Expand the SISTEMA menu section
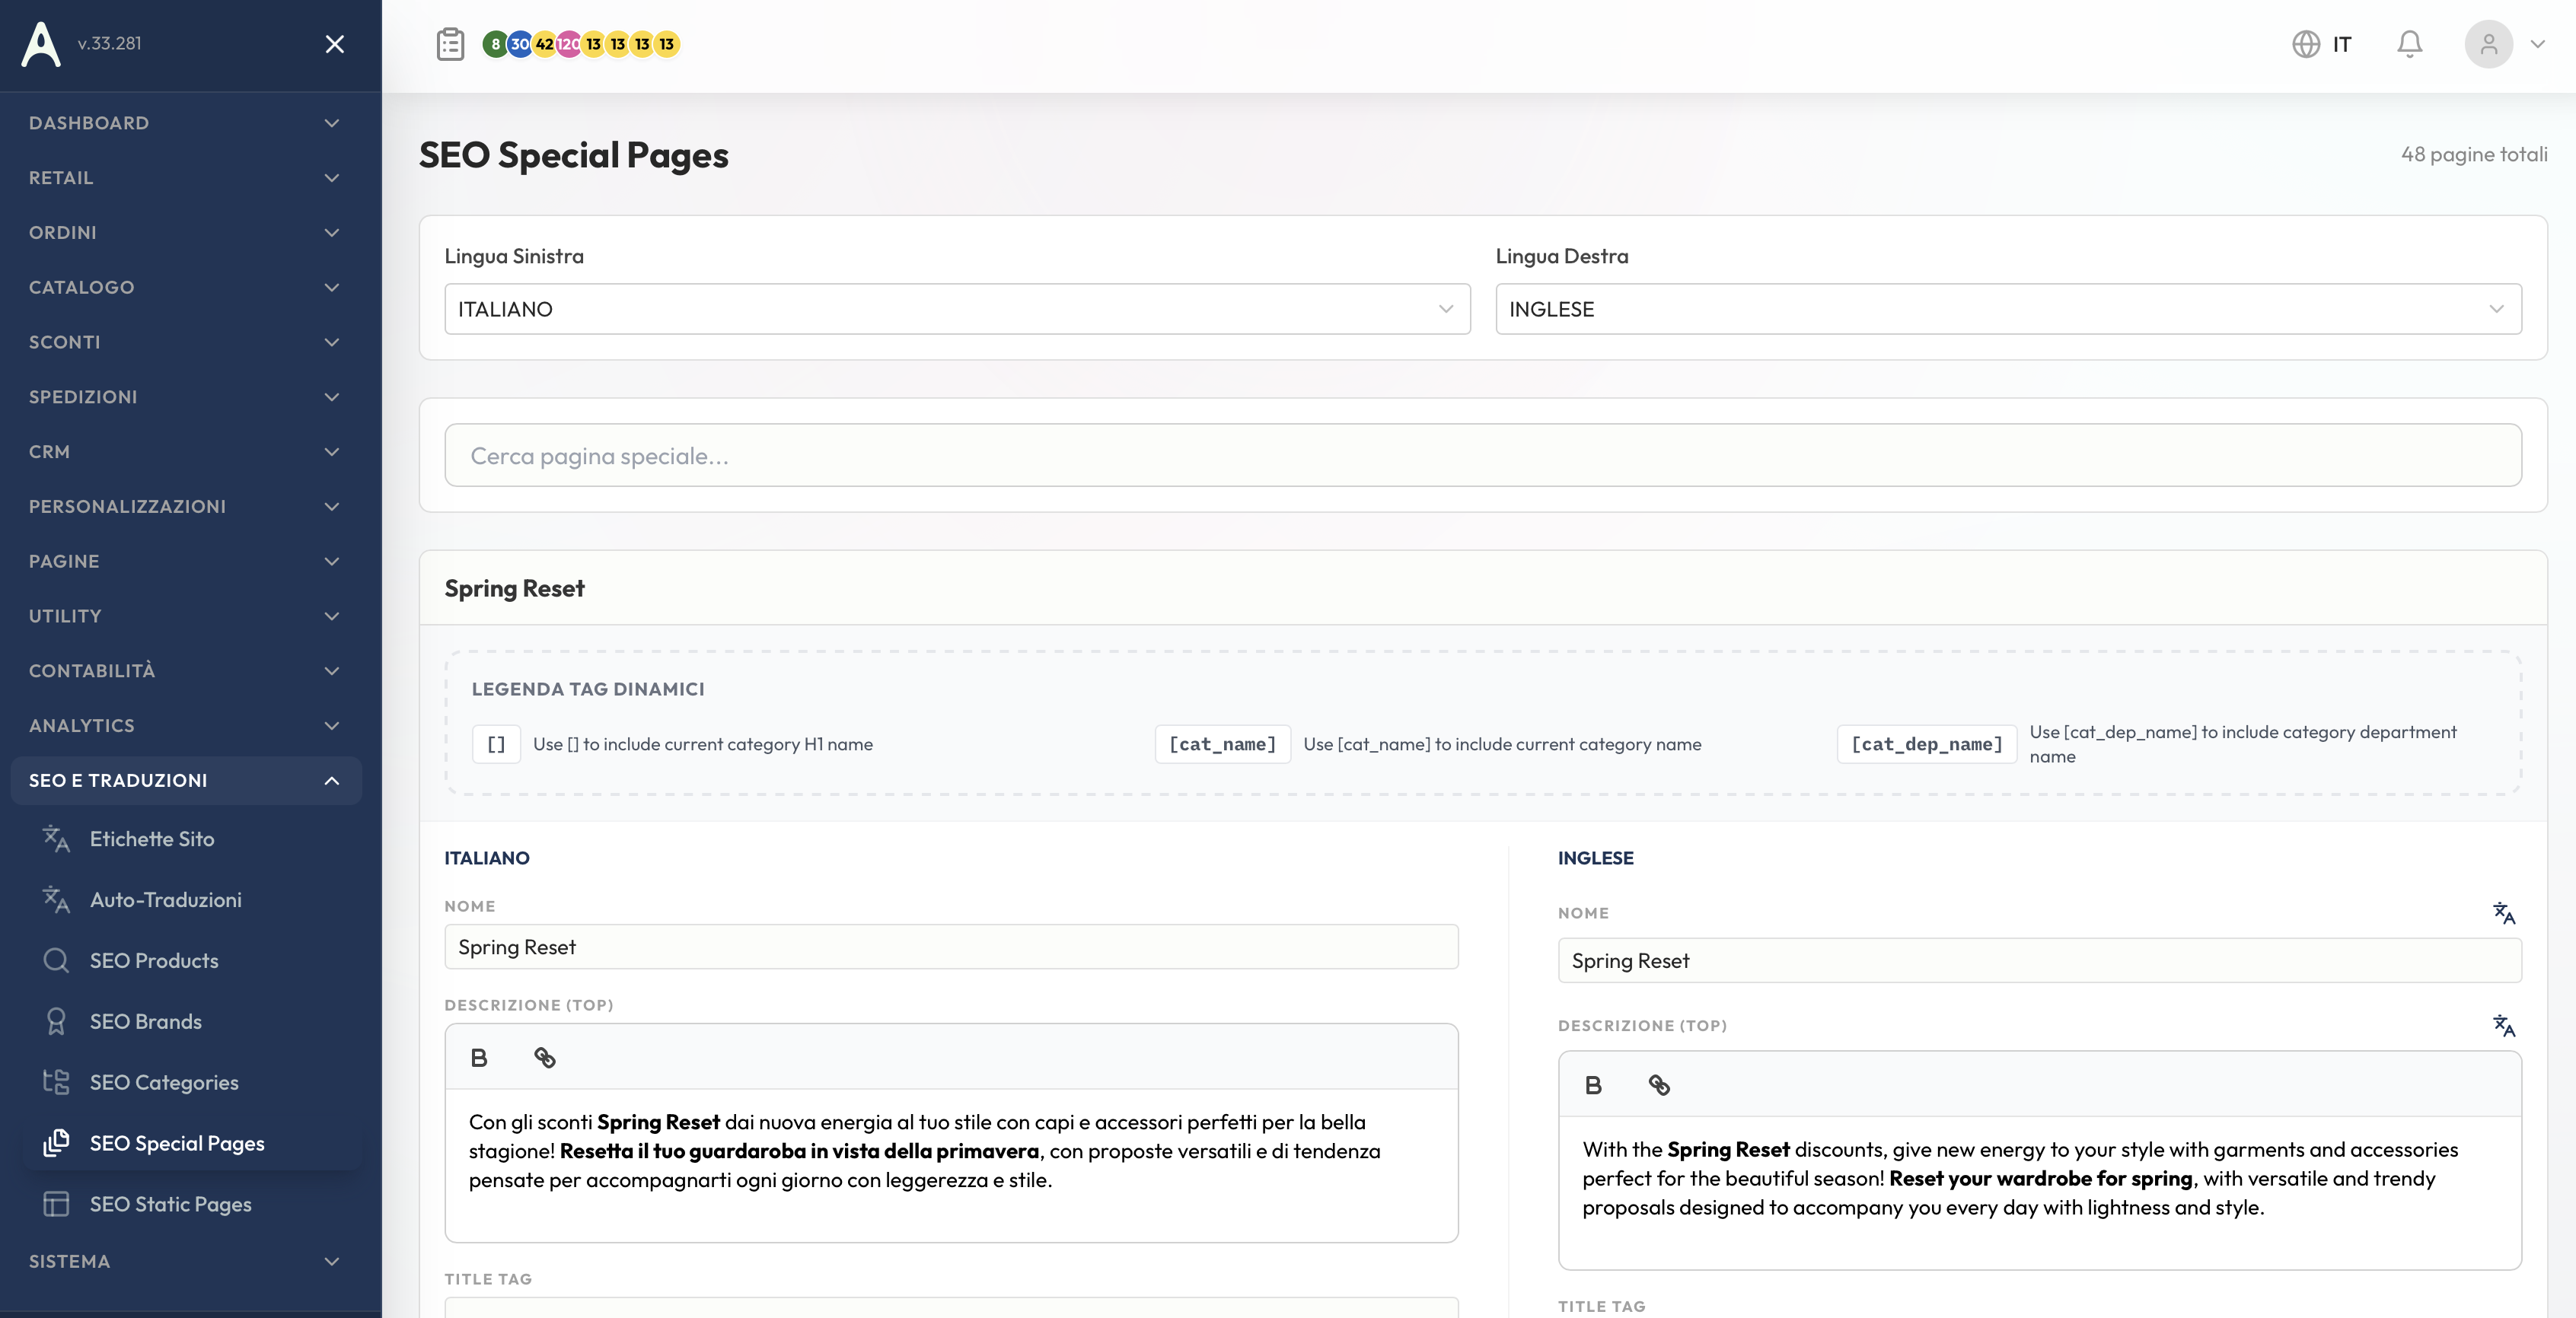The height and width of the screenshot is (1318, 2576). pos(186,1262)
